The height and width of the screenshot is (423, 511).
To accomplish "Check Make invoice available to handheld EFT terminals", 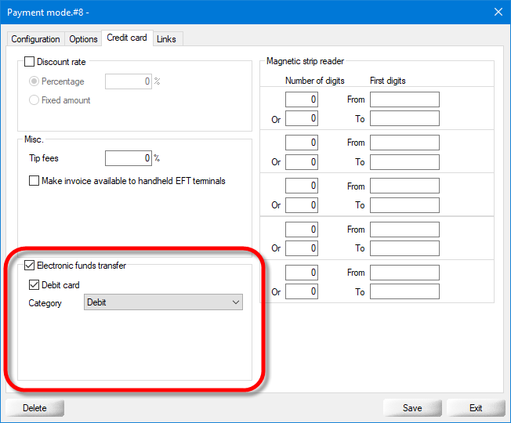I will 34,181.
